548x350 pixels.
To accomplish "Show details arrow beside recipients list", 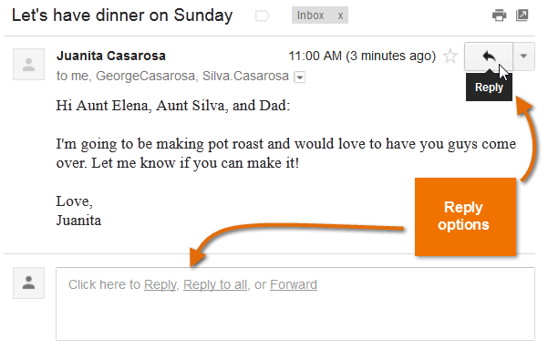I will [x=299, y=77].
